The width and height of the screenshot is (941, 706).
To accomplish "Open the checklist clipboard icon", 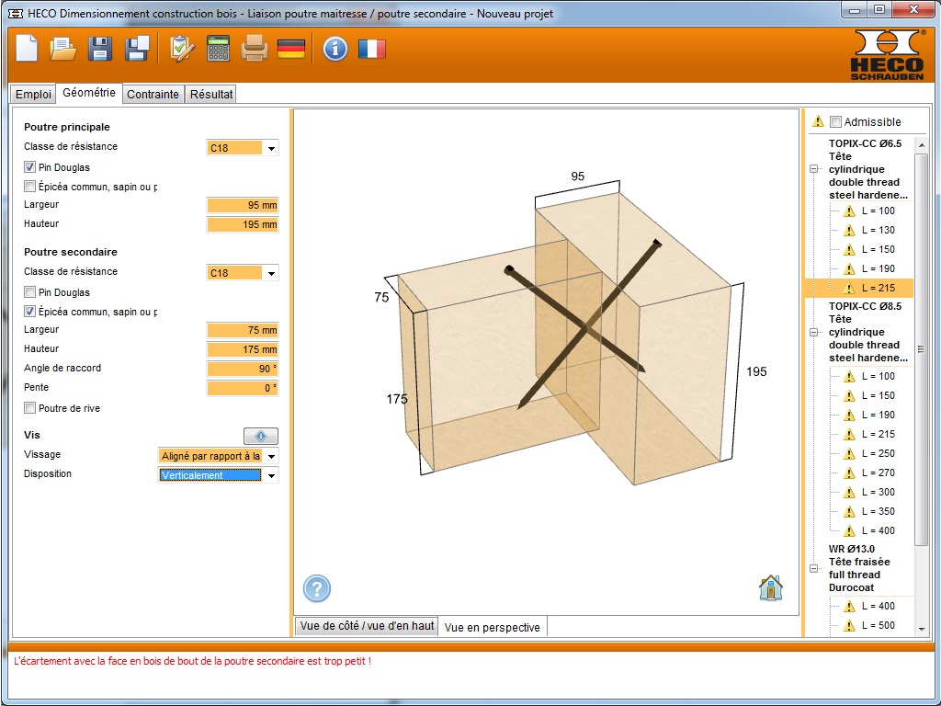I will (x=182, y=49).
